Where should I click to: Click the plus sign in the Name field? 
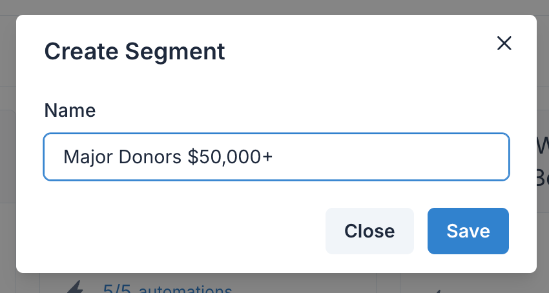point(267,157)
